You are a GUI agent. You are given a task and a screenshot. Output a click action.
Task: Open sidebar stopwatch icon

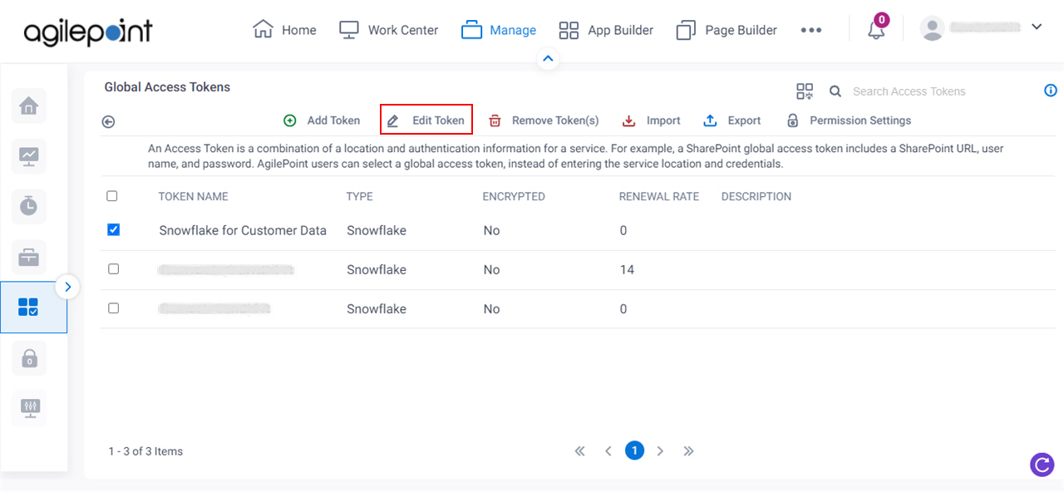[29, 206]
